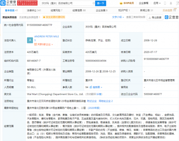The image size is (179, 141).
Task: Switch to the 历史信息 70 VIP tab
Action: (169, 10)
